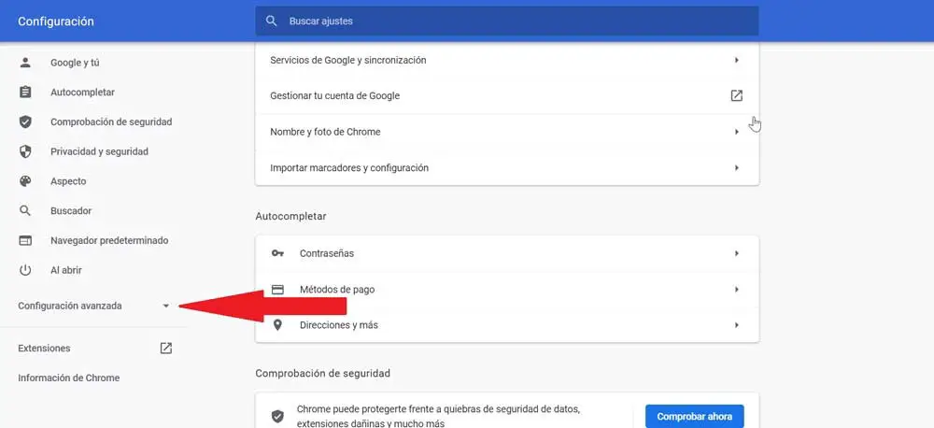Image resolution: width=934 pixels, height=428 pixels.
Task: Open the Nombre y foto de Chrome arrow
Action: pos(737,132)
